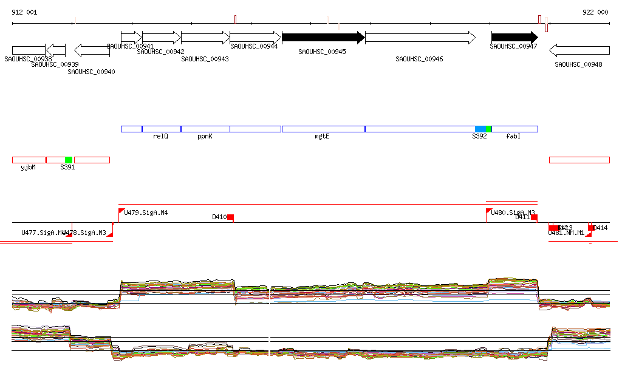Click the SAOUHSC_00938 gene box
Viewport: 622px width, 371px height.
pyautogui.click(x=29, y=50)
